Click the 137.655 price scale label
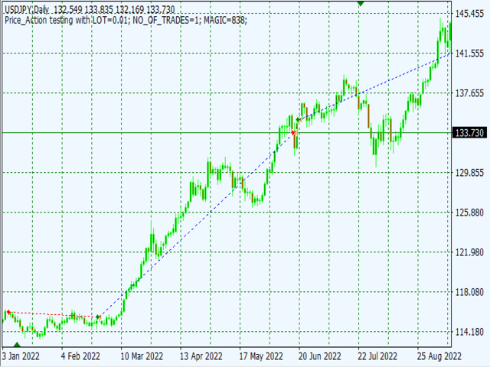The height and width of the screenshot is (367, 490). pos(469,93)
